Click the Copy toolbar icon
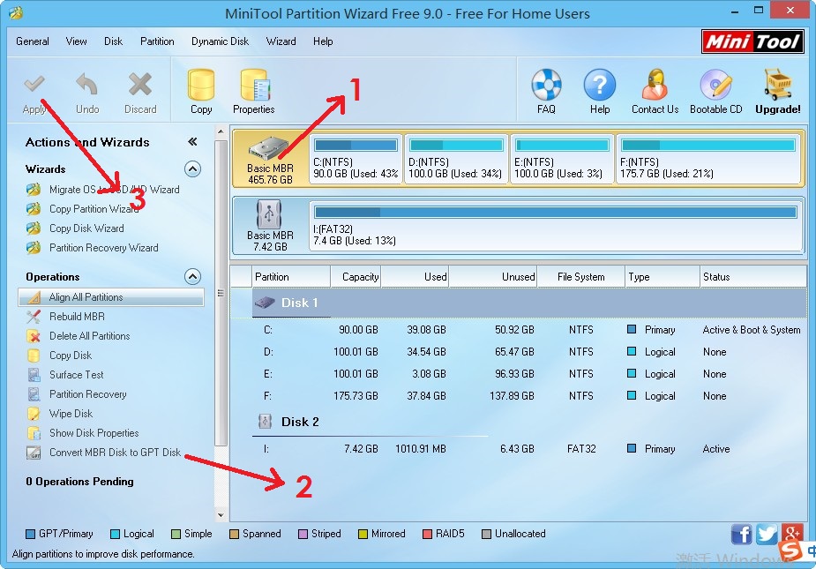This screenshot has height=569, width=816. [x=201, y=85]
